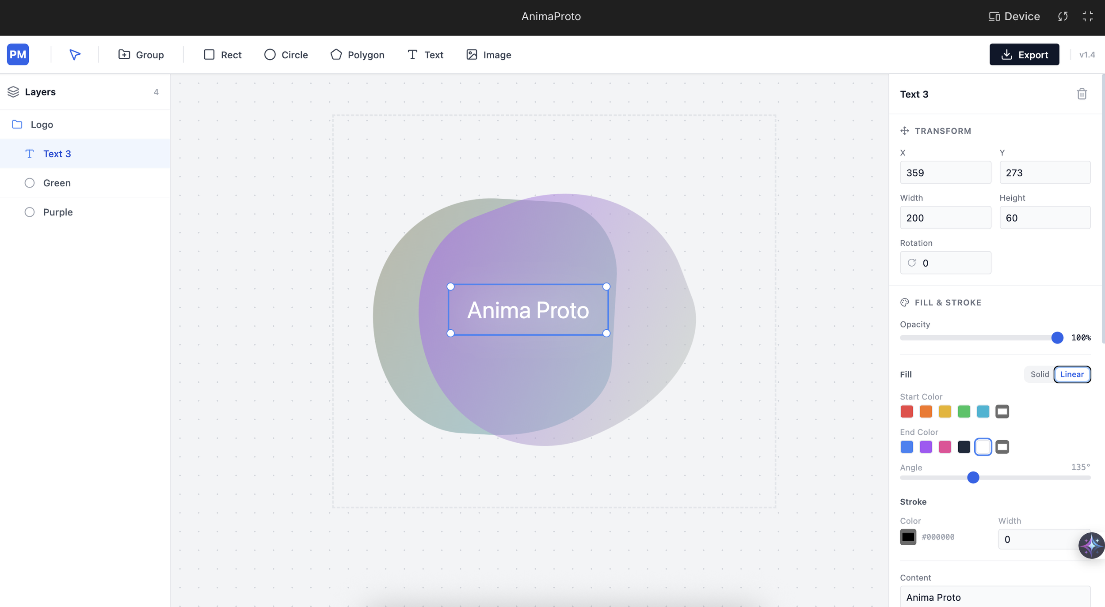The image size is (1105, 607).
Task: Select the Green layer
Action: click(x=57, y=183)
